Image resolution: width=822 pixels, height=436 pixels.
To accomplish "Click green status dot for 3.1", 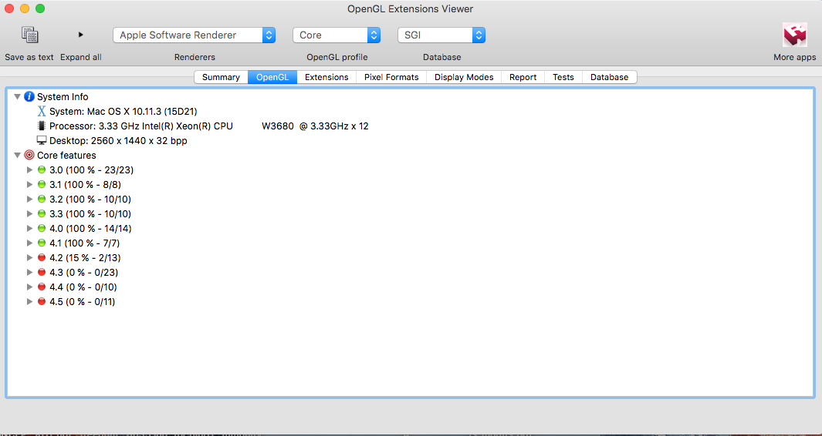I will coord(42,185).
